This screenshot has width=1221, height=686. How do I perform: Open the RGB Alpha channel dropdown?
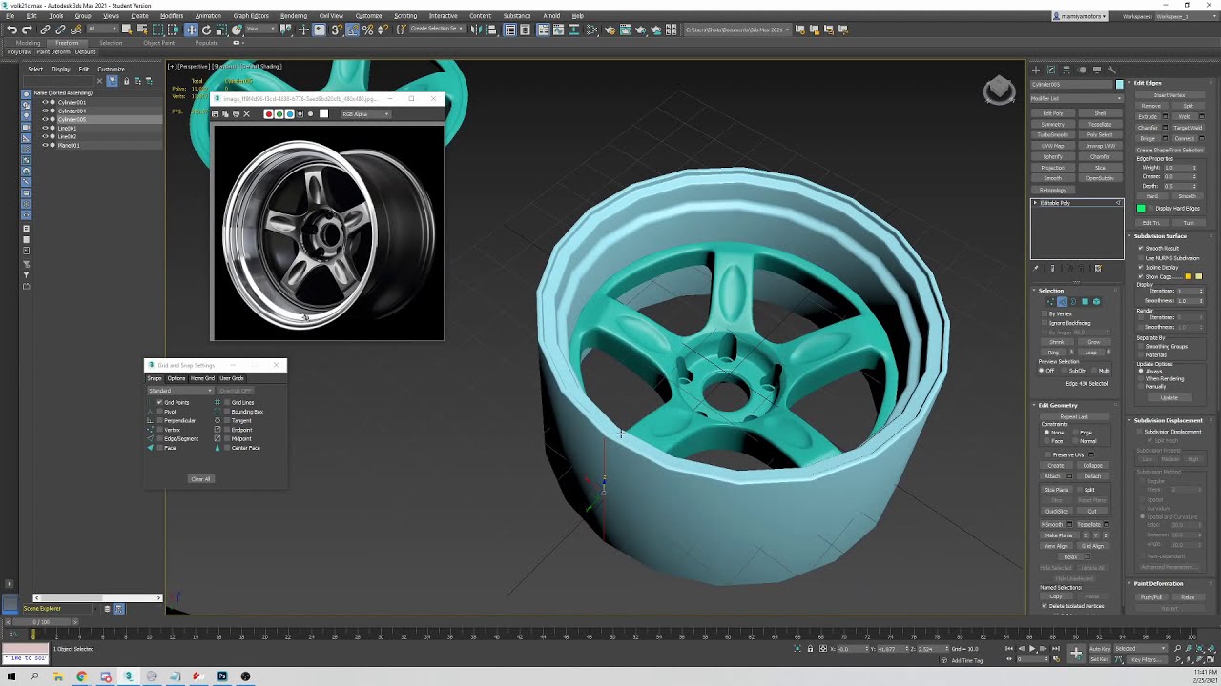coord(365,114)
